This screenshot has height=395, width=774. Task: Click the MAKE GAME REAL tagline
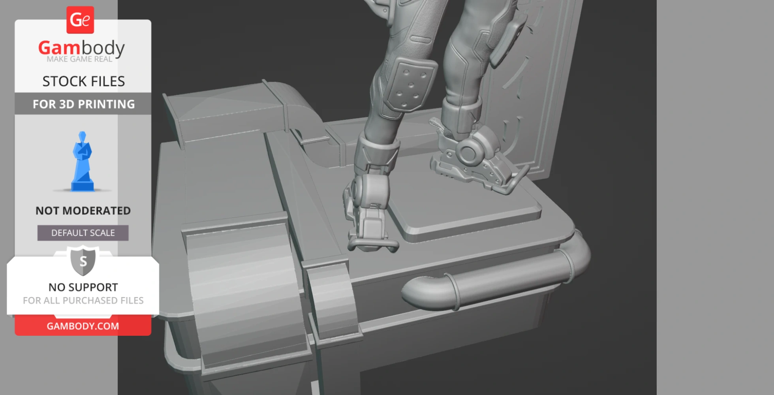(79, 59)
